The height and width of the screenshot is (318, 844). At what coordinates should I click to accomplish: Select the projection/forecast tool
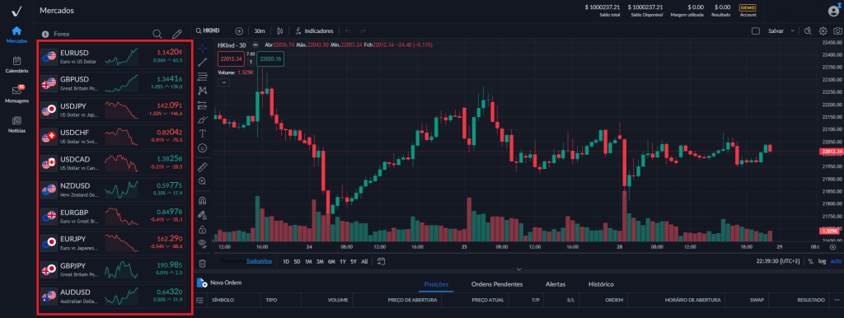point(203,105)
